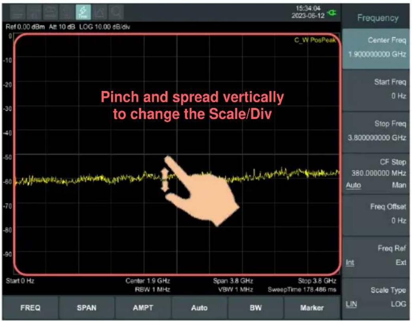Tap the 2023-06-12 date display

[x=308, y=16]
